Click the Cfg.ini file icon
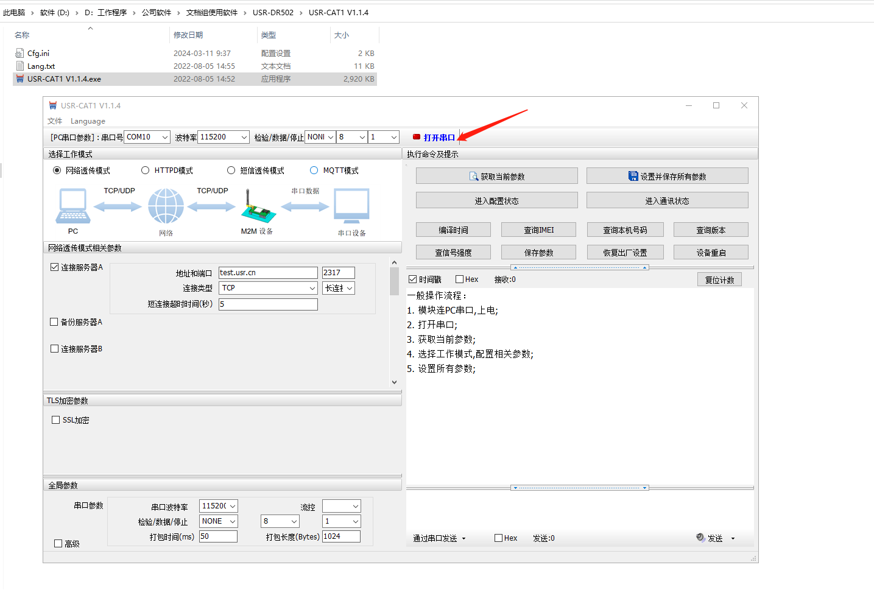 point(20,54)
